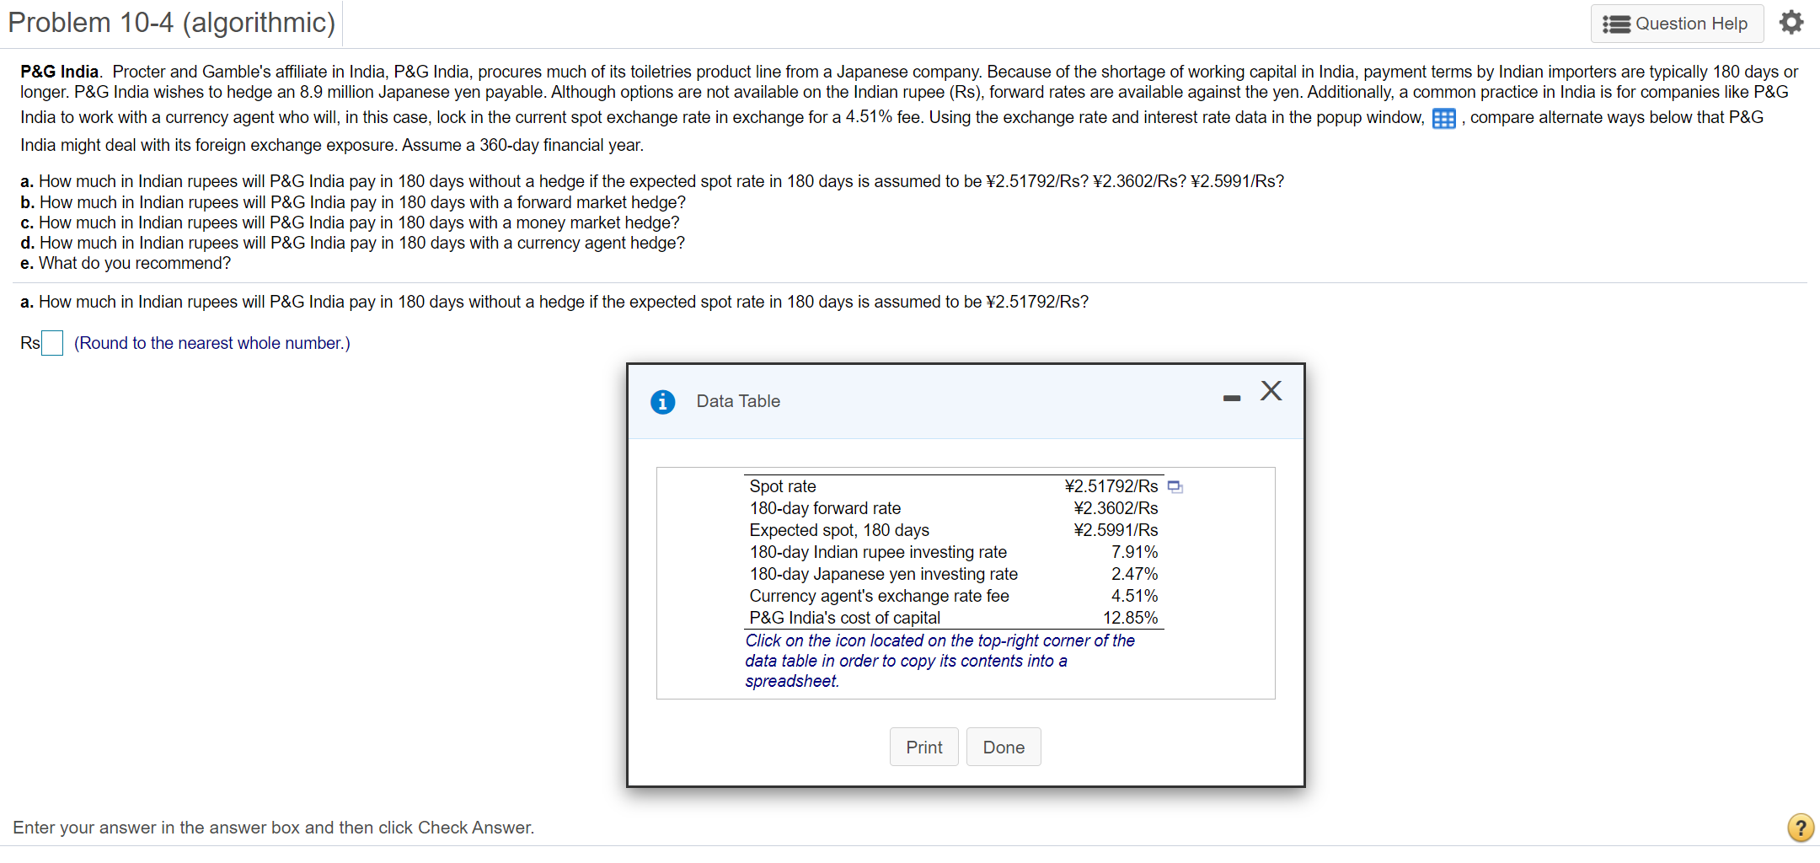Viewport: 1820px width, 863px height.
Task: Click question 'c.' about money market hedge
Action: pyautogui.click(x=350, y=222)
